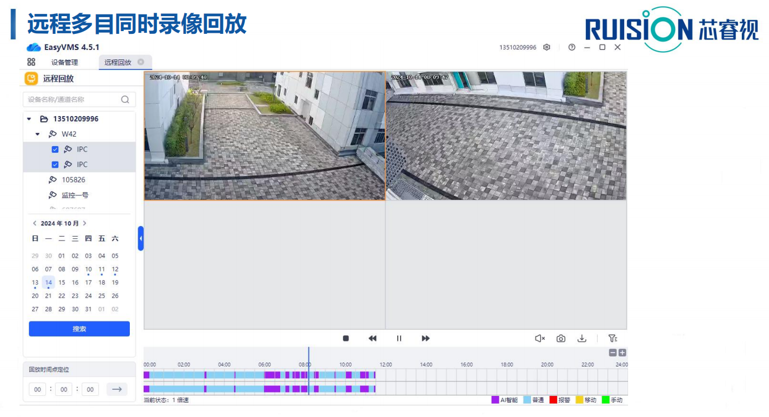The height and width of the screenshot is (417, 769).
Task: Click the rewind playback button
Action: [372, 338]
